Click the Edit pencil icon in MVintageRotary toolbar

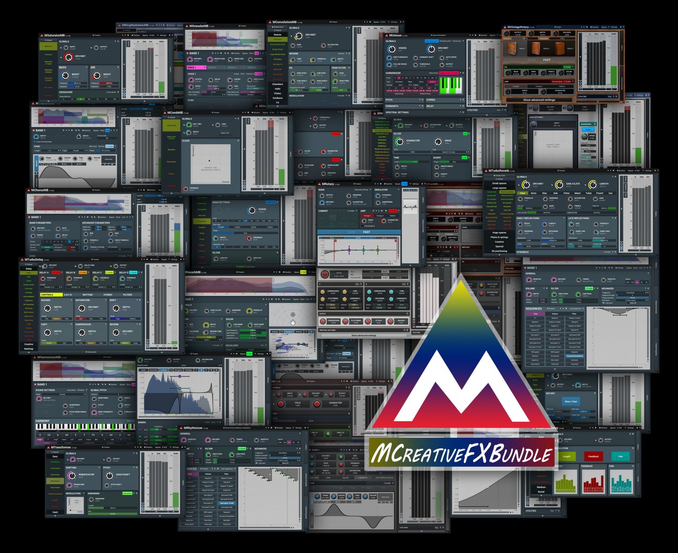point(609,27)
